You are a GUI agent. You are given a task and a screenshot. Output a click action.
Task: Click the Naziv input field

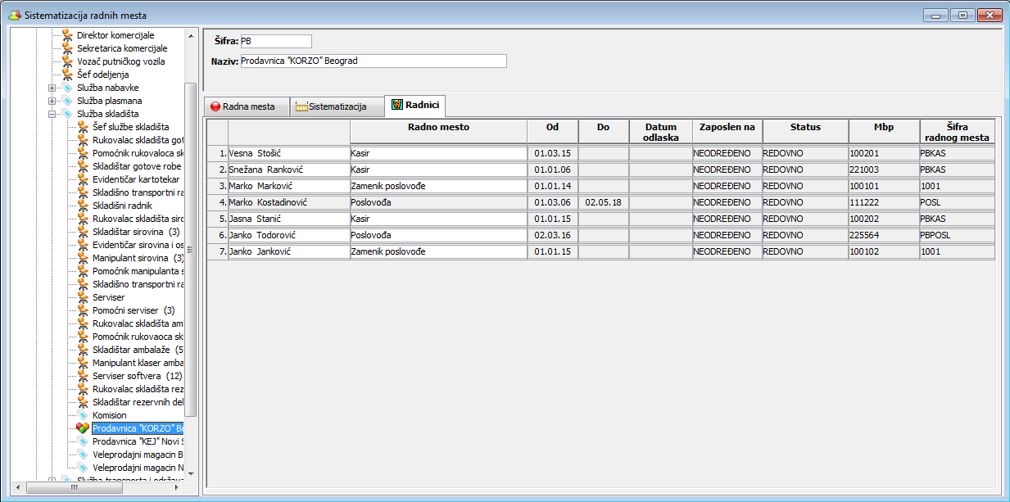click(373, 61)
